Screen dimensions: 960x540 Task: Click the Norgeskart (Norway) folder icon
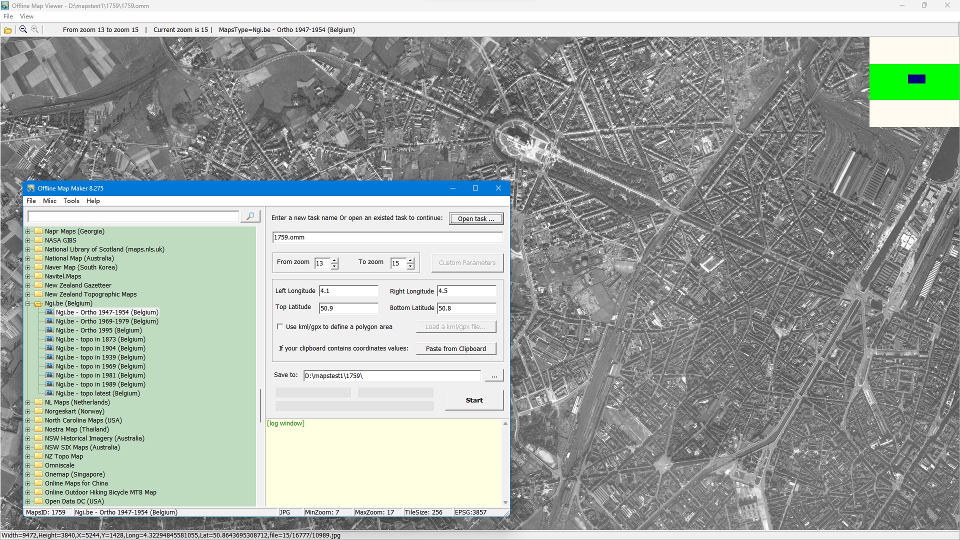pos(38,411)
